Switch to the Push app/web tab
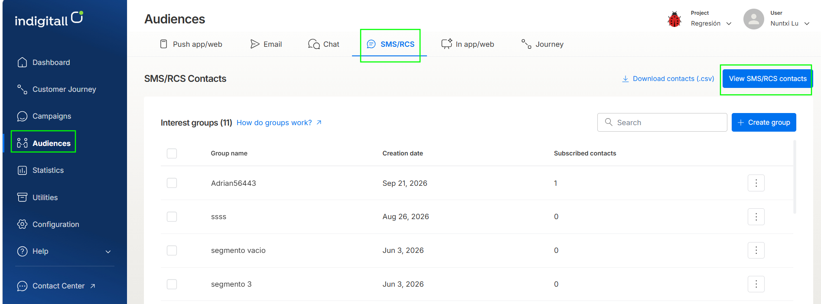The height and width of the screenshot is (304, 821). (191, 44)
